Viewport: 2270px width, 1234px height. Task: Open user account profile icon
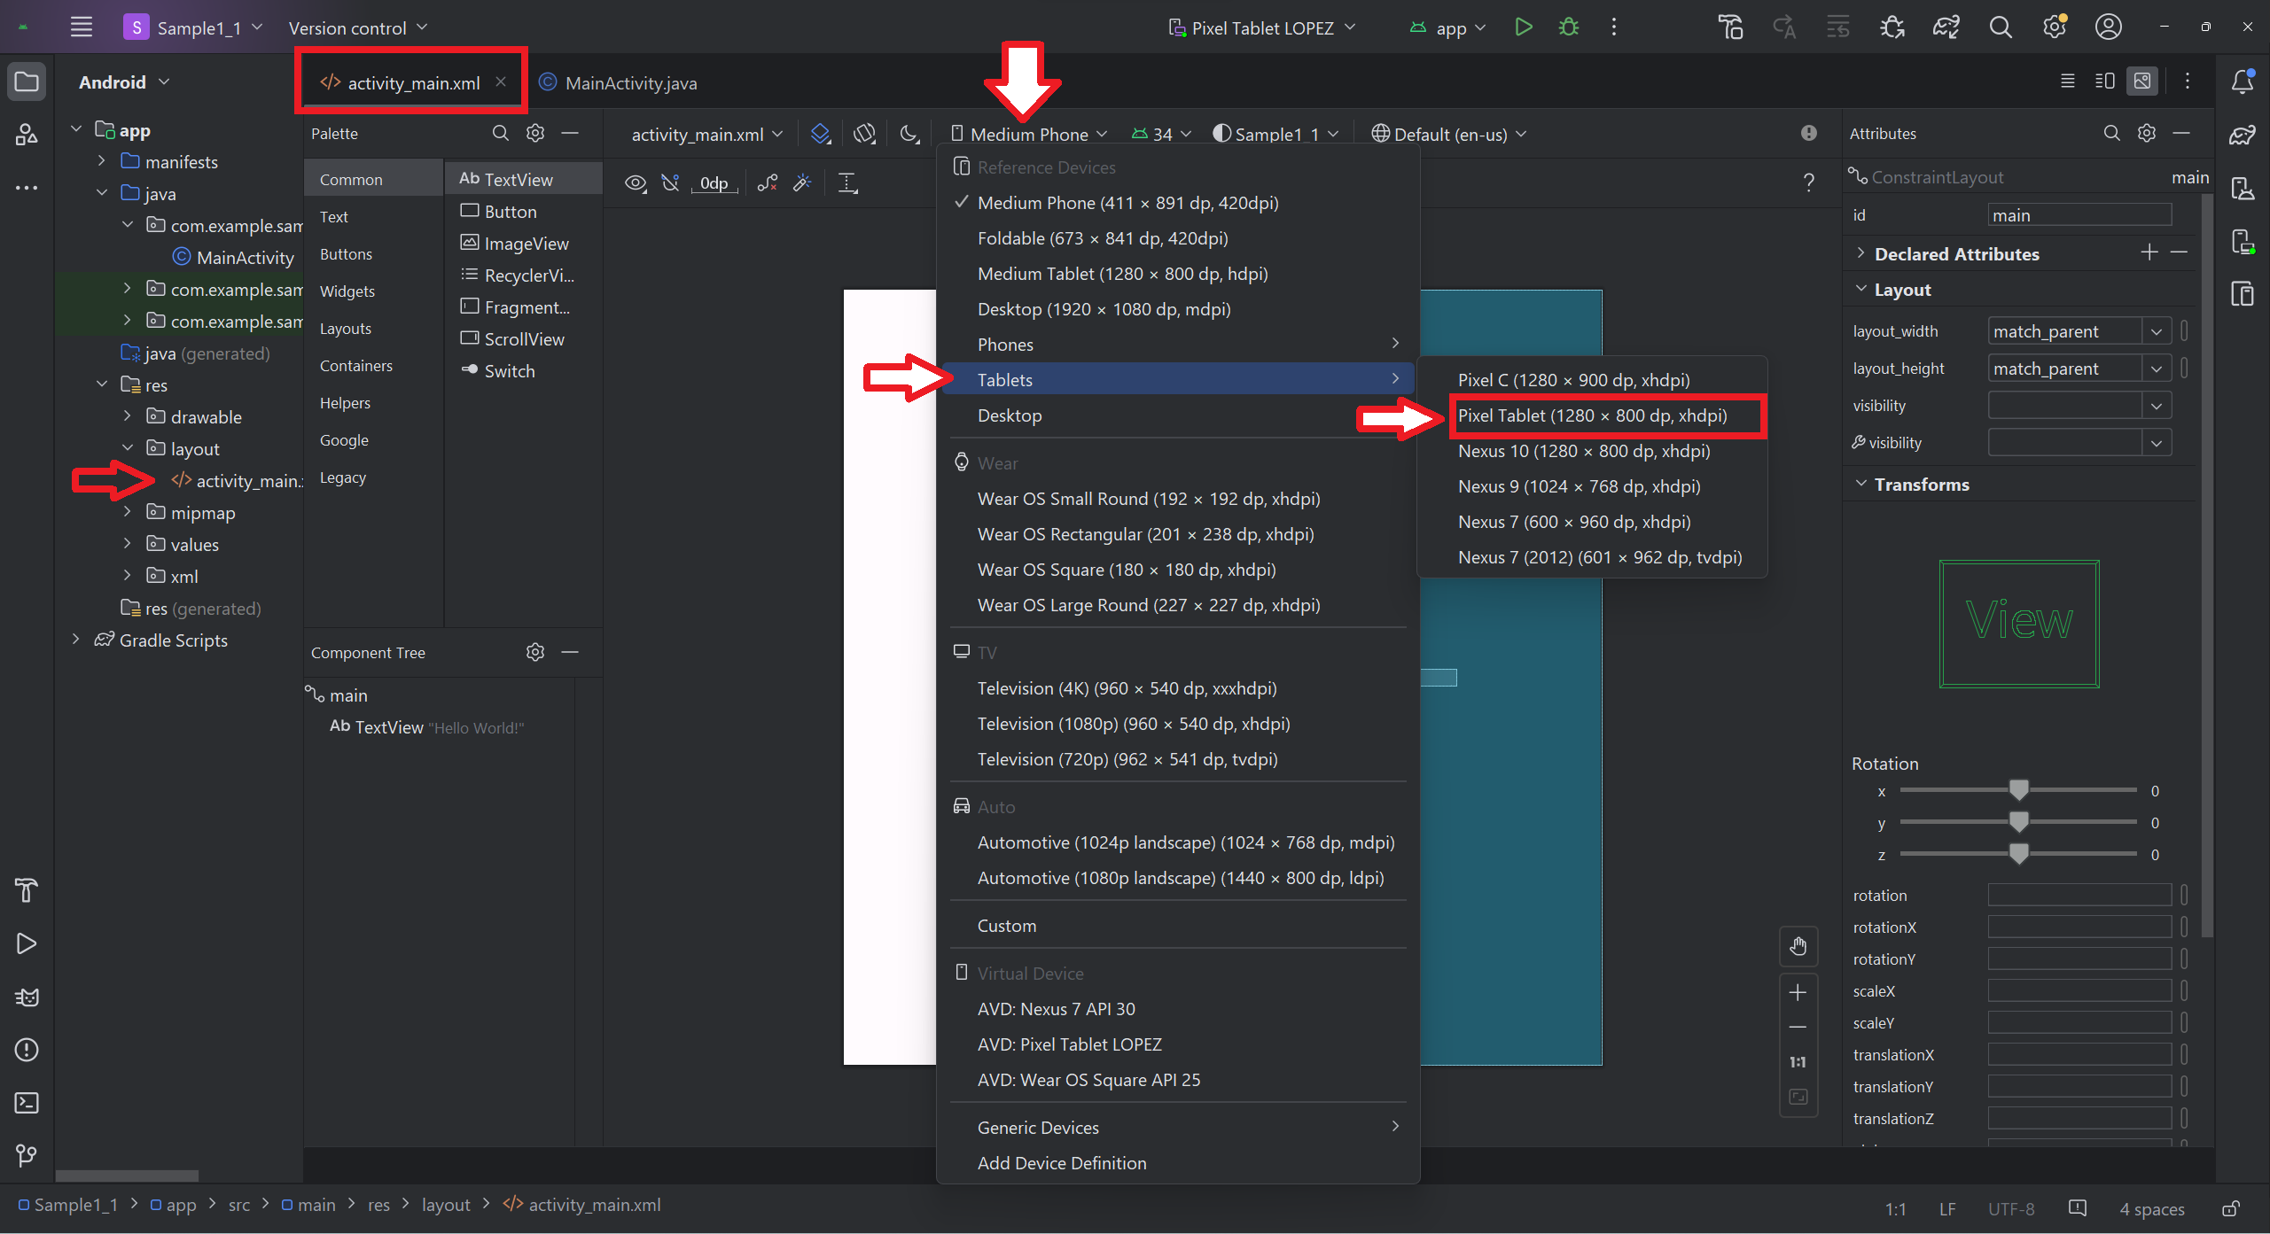[x=2108, y=27]
